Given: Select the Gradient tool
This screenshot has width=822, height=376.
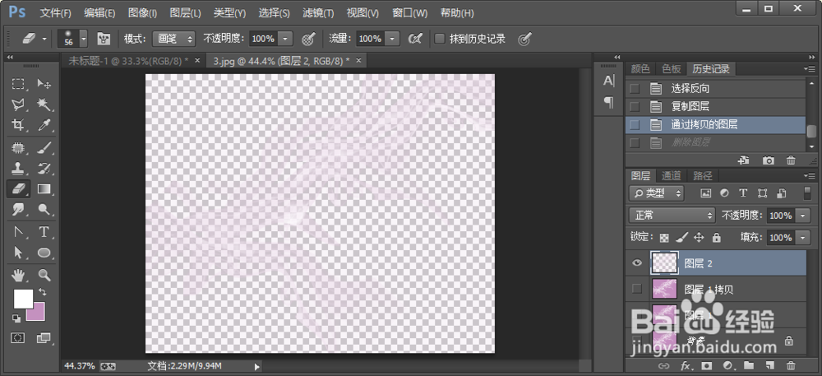Looking at the screenshot, I should (x=44, y=188).
